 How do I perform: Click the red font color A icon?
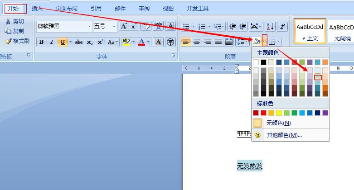tap(141, 42)
